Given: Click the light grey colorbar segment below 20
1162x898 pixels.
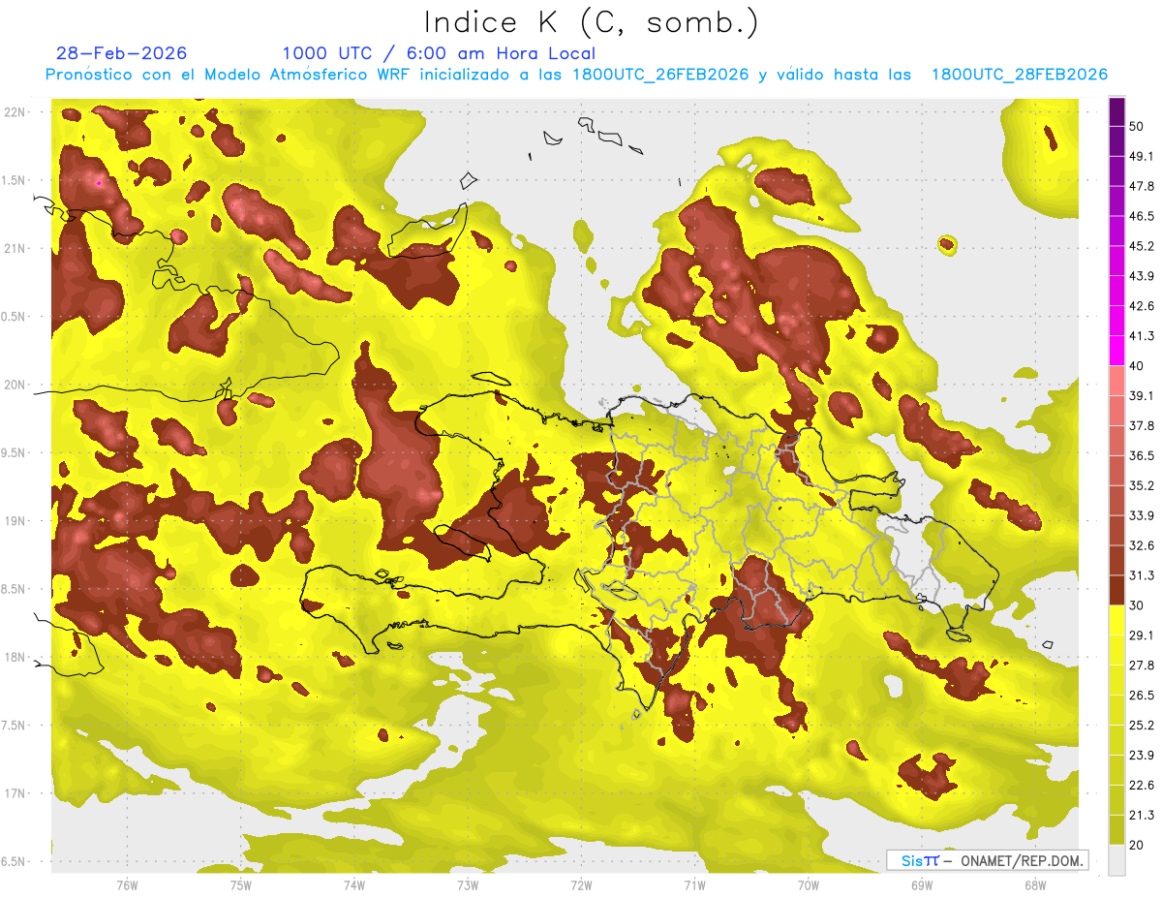Looking at the screenshot, I should 1116,860.
